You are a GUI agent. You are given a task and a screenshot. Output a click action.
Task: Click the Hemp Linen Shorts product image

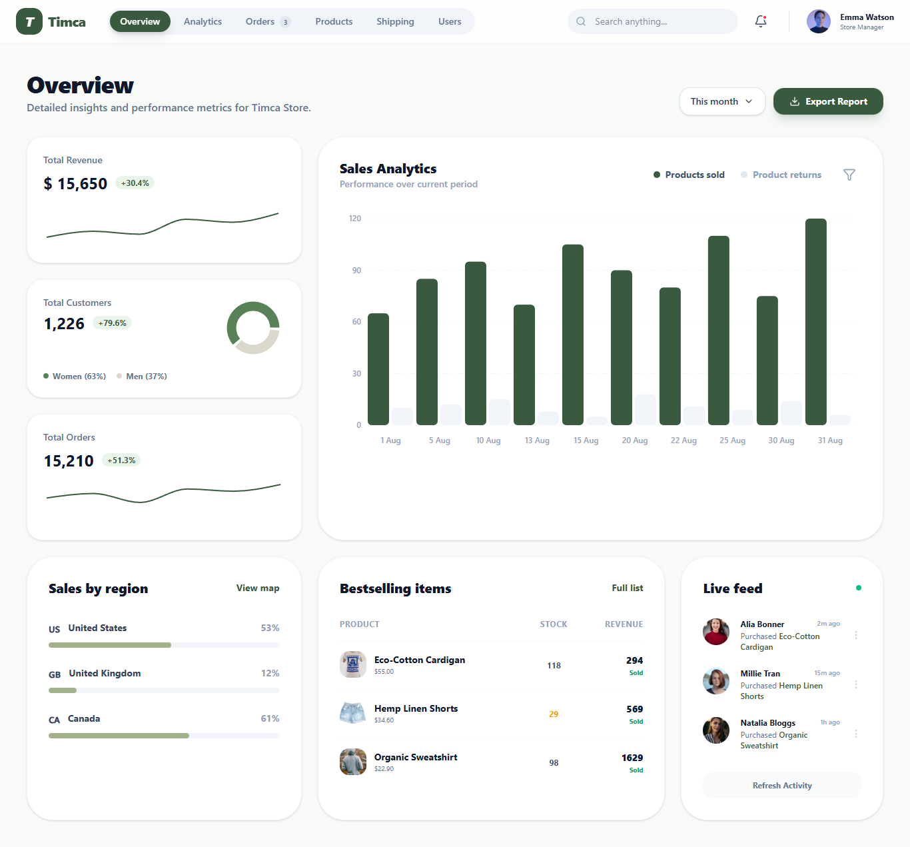point(353,713)
